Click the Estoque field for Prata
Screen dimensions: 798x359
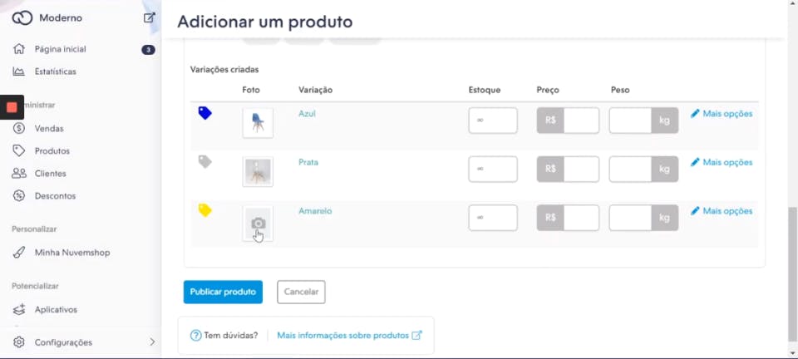493,169
